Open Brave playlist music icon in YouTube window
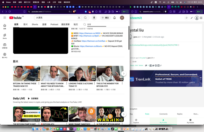This screenshot has height=132, width=204. pyautogui.click(x=106, y=11)
